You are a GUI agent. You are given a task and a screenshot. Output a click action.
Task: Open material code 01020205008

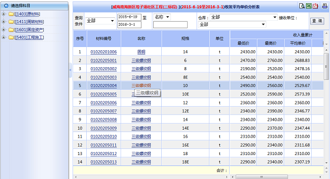tap(104, 120)
